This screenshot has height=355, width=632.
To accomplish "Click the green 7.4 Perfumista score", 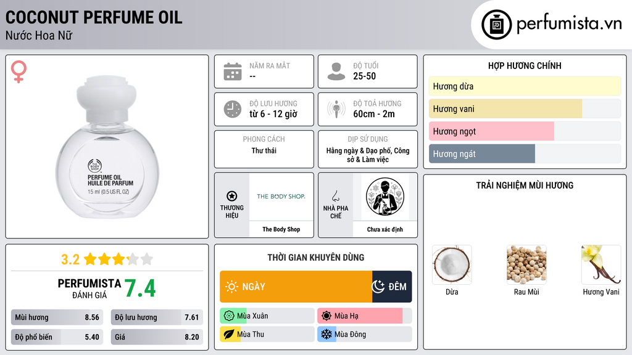I will point(140,288).
